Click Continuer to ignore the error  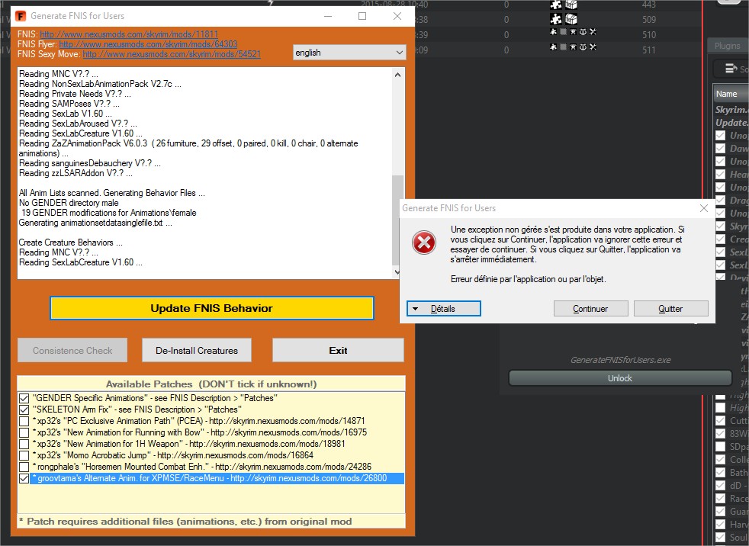[x=590, y=309]
